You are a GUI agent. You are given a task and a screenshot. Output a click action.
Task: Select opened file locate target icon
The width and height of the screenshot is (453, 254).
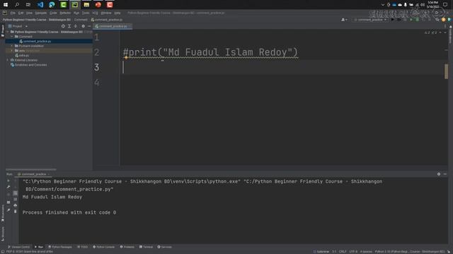[63, 26]
